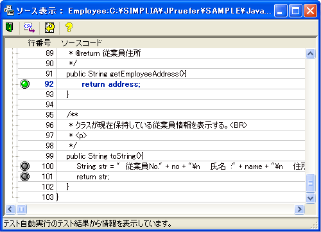Select line 90 comment end '*/'
Image resolution: width=321 pixels, height=232 pixels.
click(73, 64)
